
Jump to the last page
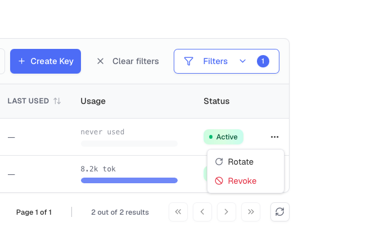click(251, 212)
